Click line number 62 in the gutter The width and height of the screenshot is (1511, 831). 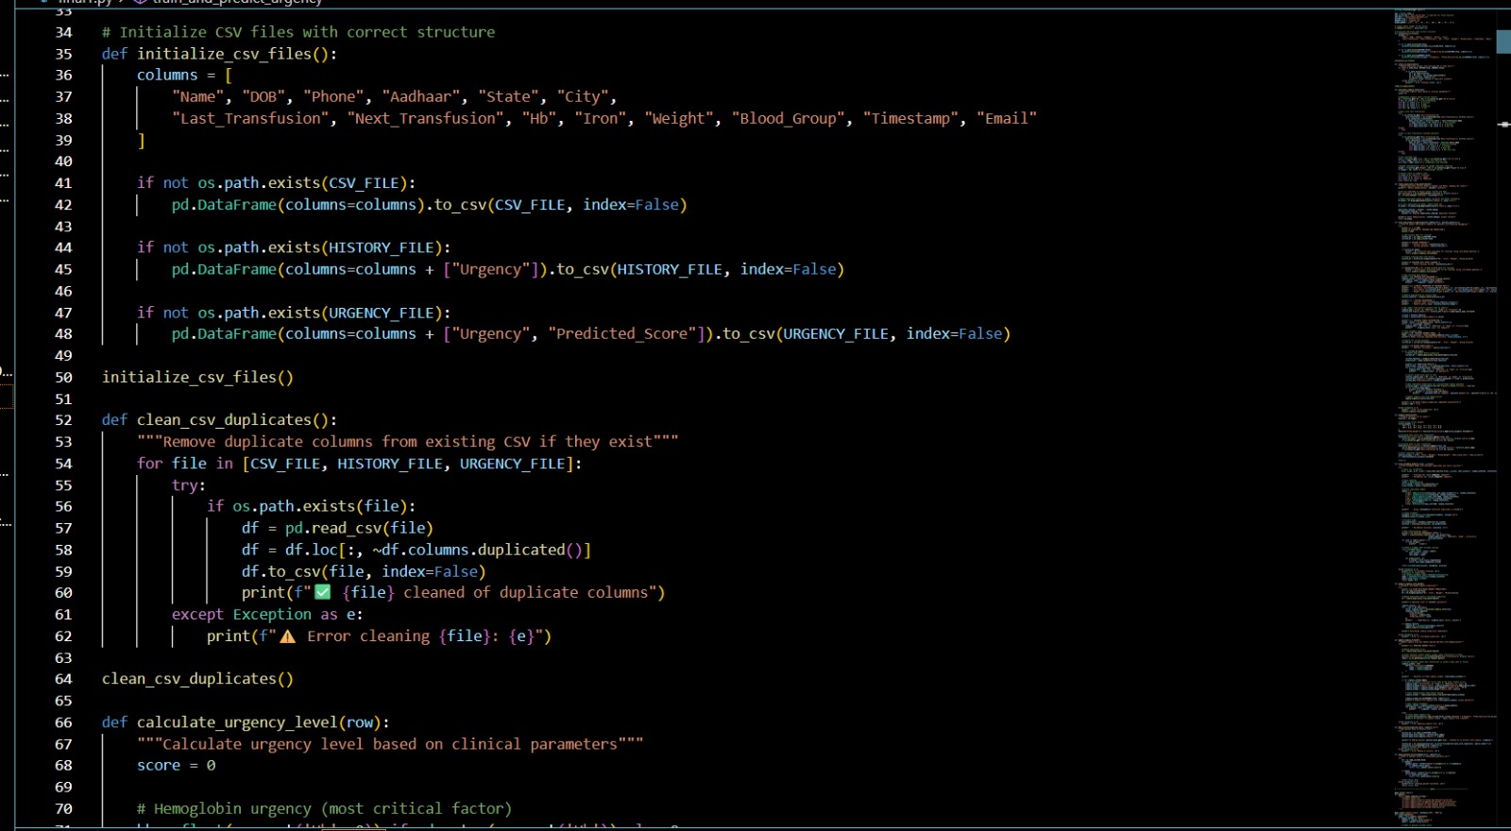tap(63, 636)
